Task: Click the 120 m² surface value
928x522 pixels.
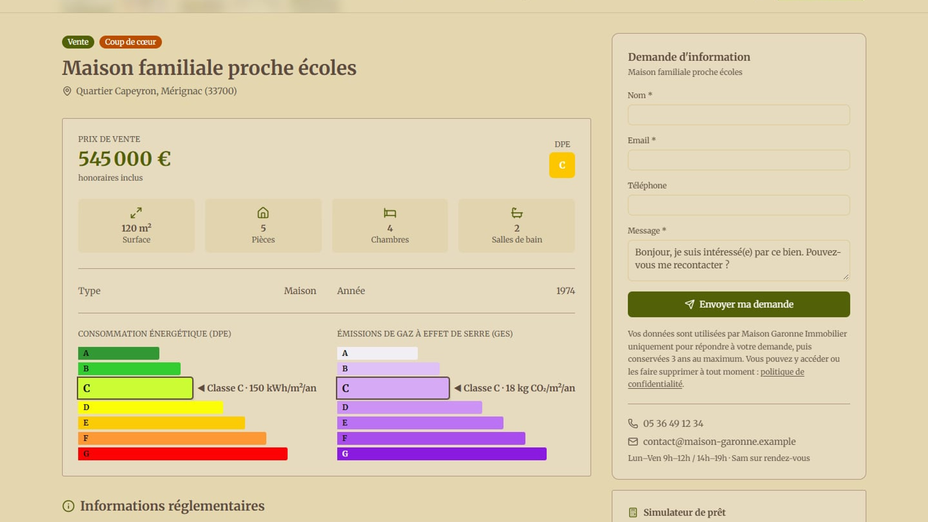Action: point(136,228)
